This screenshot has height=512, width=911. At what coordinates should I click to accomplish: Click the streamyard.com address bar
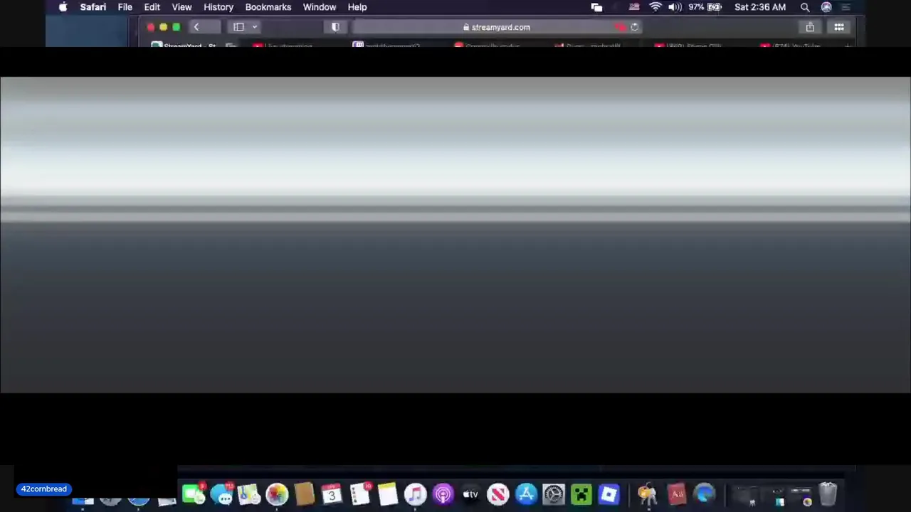[497, 27]
